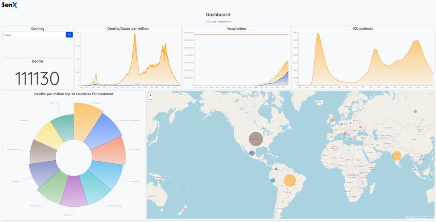The height and width of the screenshot is (222, 436).
Task: Select the orange India map bubble
Action: point(396,156)
